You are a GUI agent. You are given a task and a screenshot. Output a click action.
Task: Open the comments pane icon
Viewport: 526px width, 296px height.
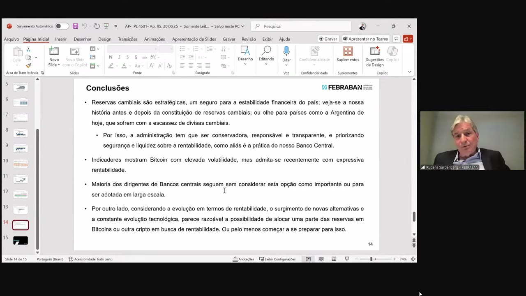pyautogui.click(x=396, y=39)
